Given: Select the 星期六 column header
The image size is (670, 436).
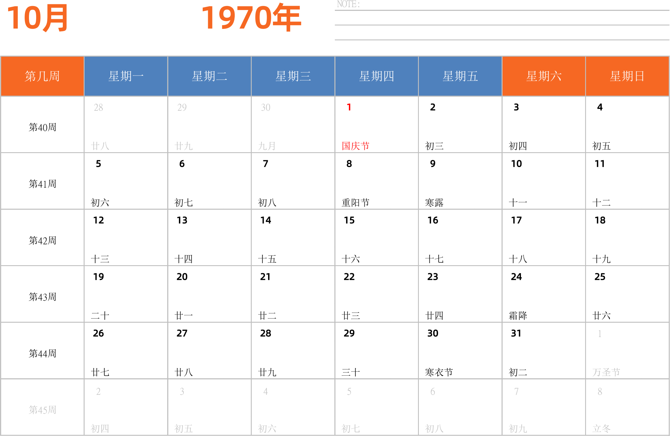Looking at the screenshot, I should (544, 76).
